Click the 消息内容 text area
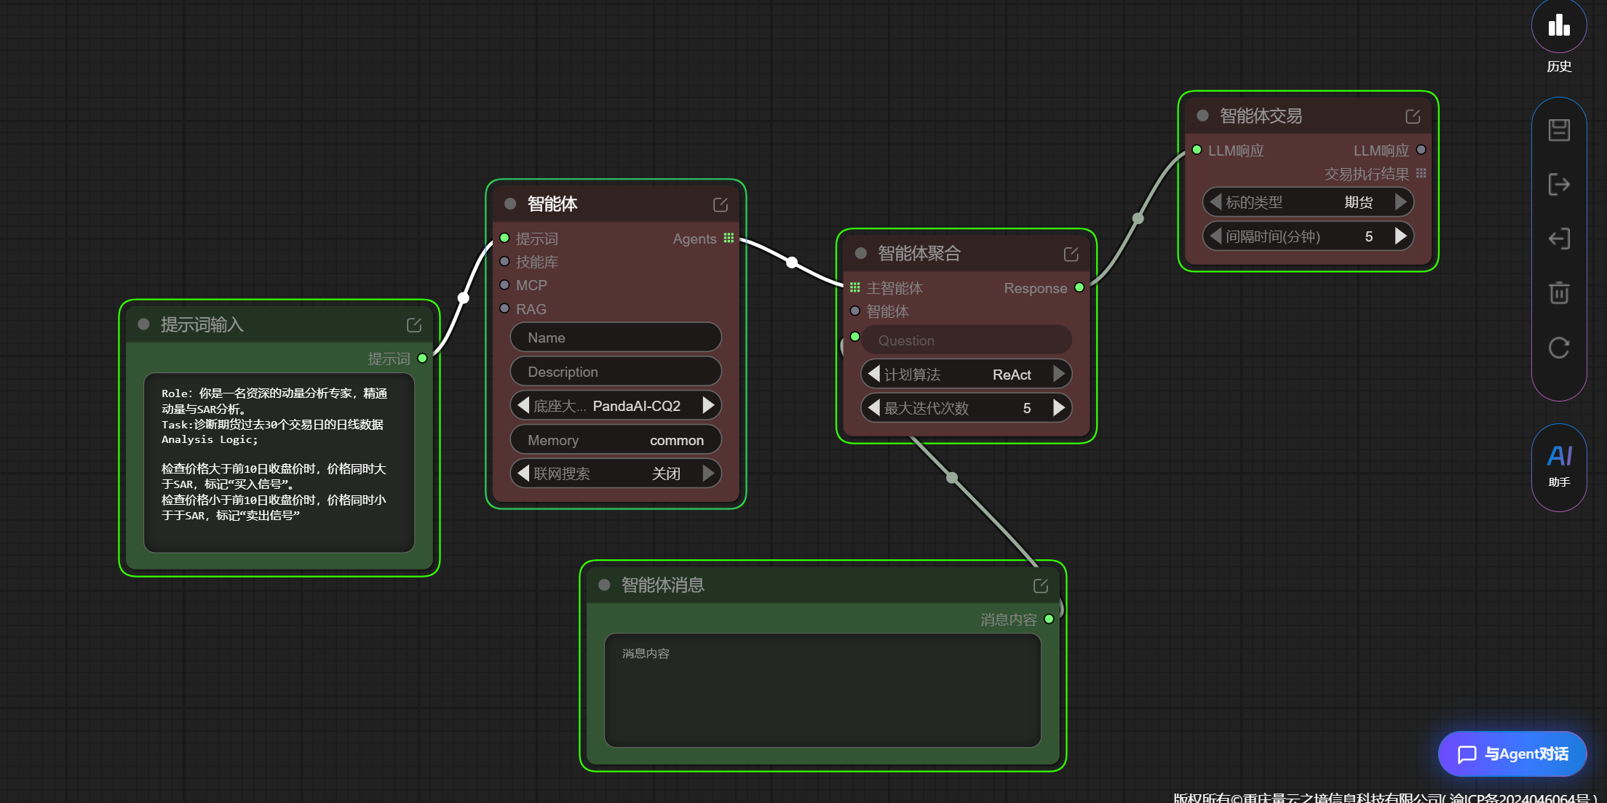Viewport: 1607px width, 803px height. pos(822,690)
